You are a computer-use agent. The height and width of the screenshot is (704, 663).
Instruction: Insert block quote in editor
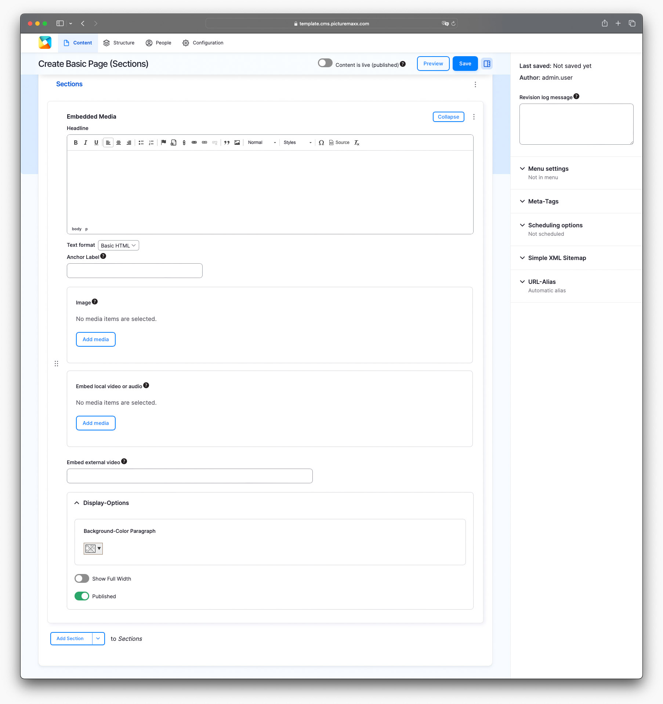coord(227,142)
